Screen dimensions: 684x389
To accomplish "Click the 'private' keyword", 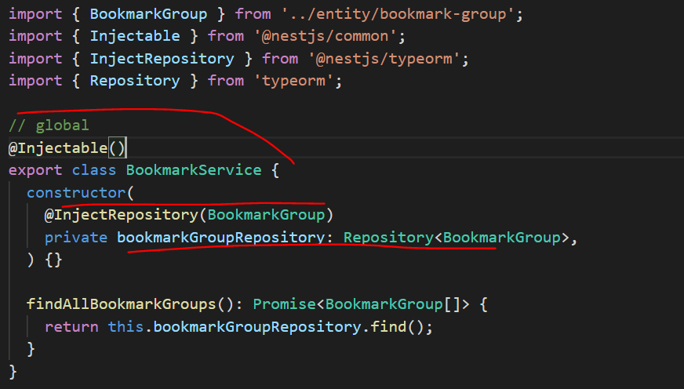I will click(x=76, y=238).
